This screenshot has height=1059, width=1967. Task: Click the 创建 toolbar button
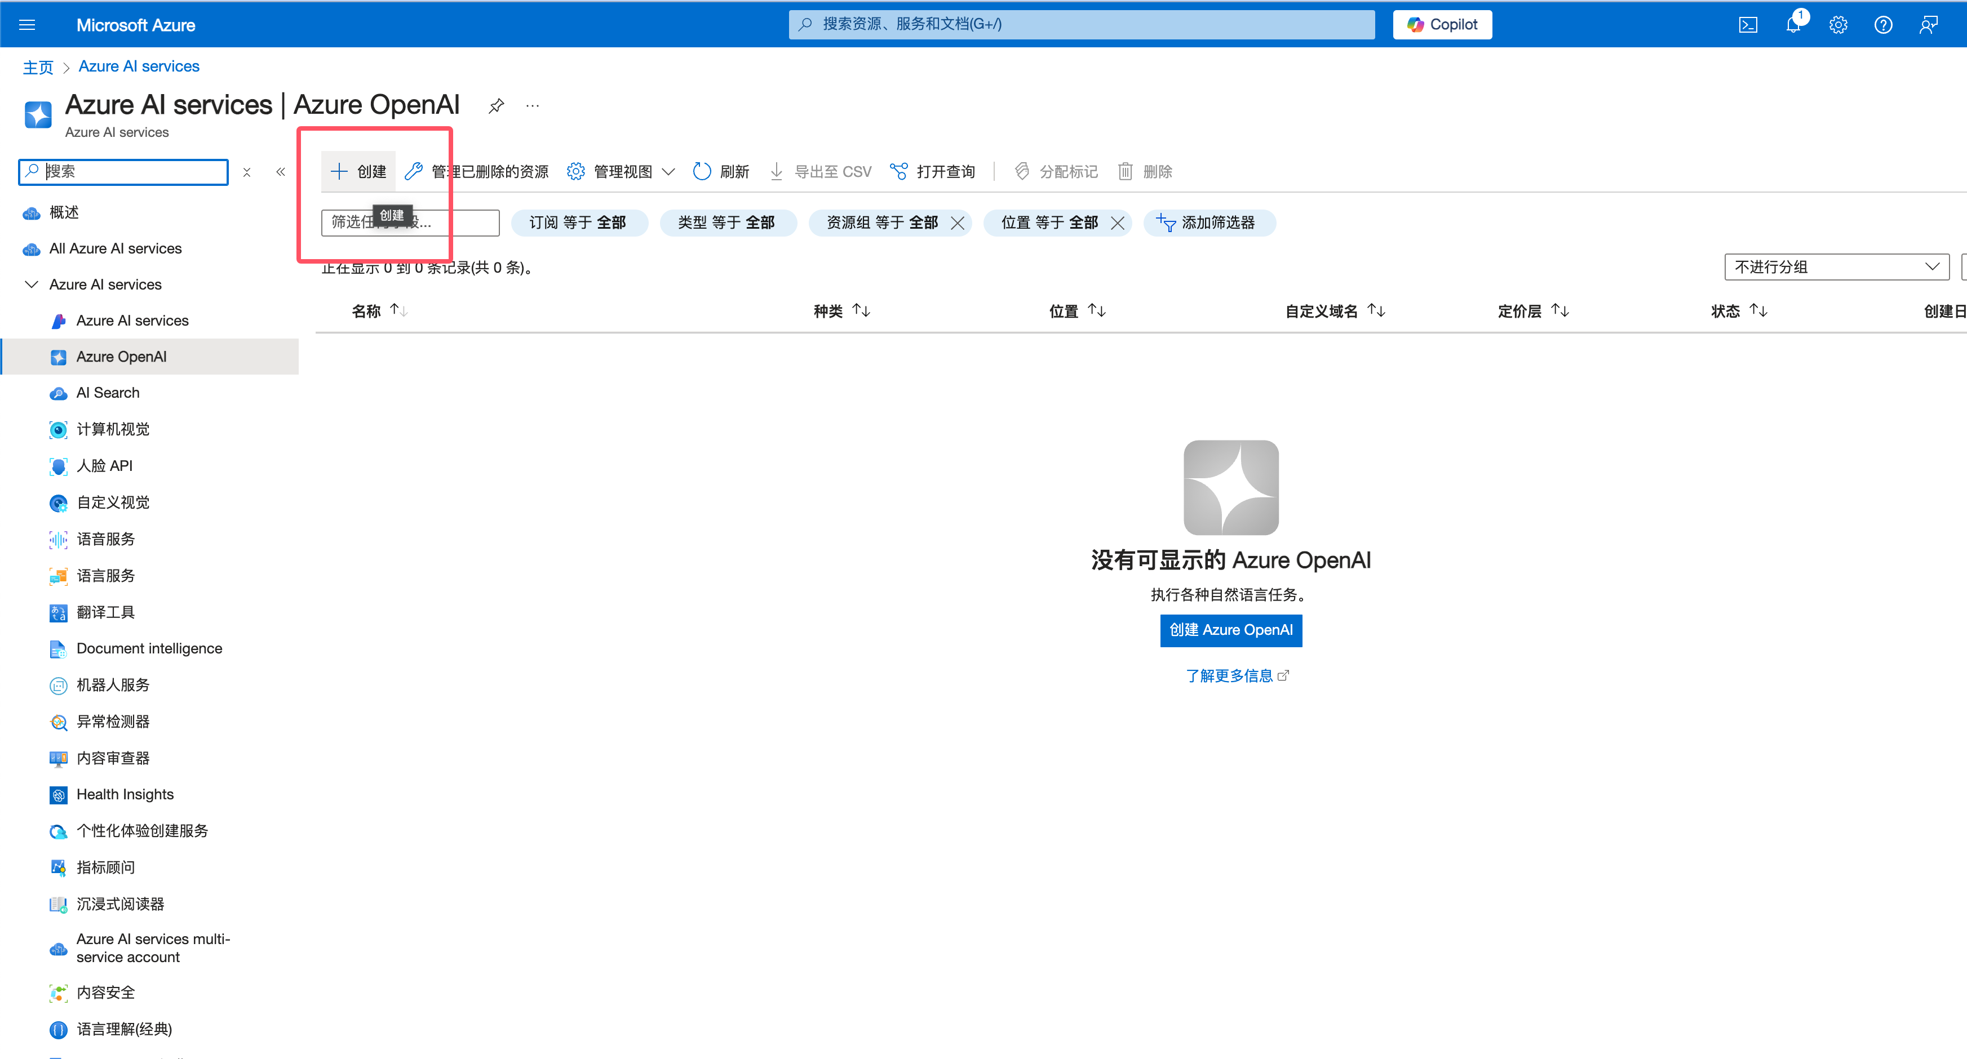pyautogui.click(x=358, y=172)
